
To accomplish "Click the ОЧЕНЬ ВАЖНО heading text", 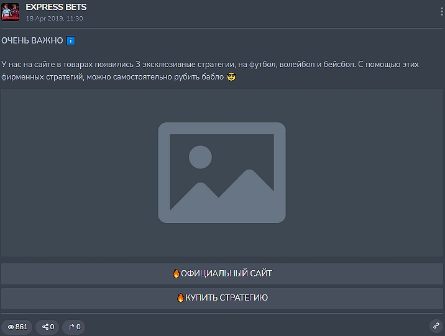I will 32,40.
